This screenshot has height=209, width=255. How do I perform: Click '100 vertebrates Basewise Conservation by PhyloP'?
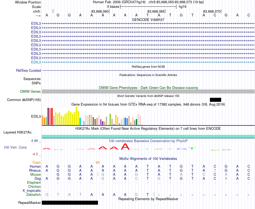coord(148,141)
